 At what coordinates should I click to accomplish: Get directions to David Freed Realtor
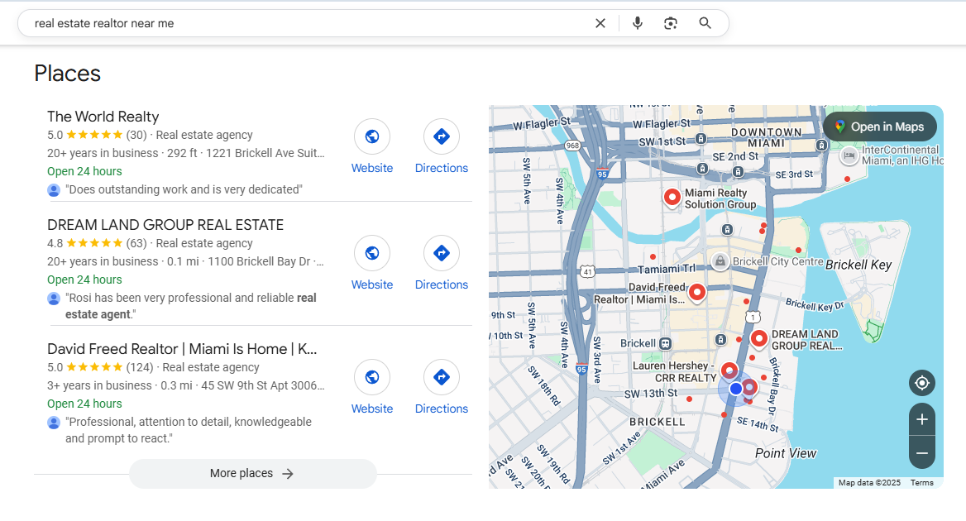pyautogui.click(x=441, y=377)
